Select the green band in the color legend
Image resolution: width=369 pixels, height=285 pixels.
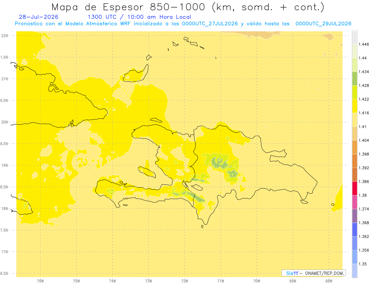pos(355,78)
